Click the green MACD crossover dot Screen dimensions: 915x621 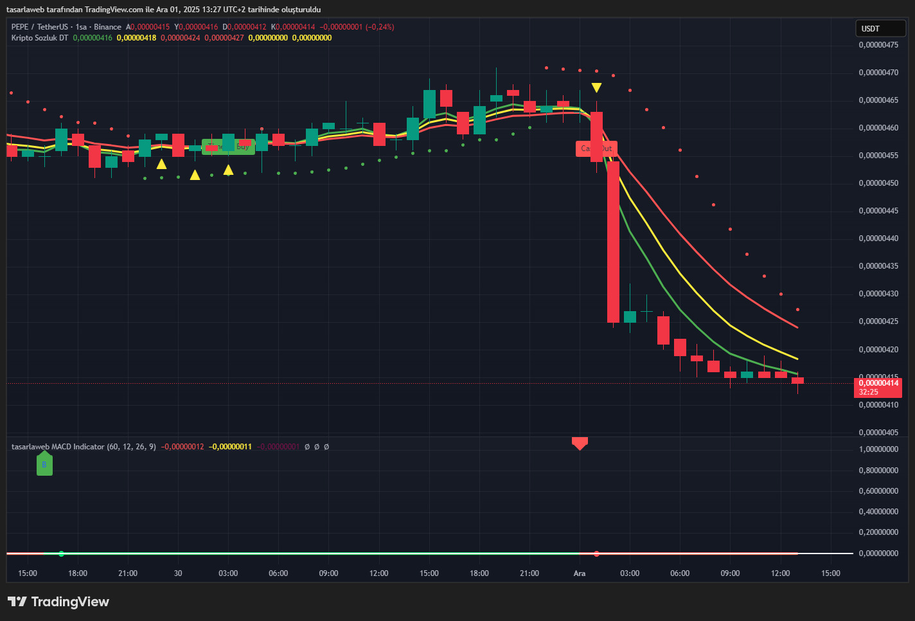62,553
